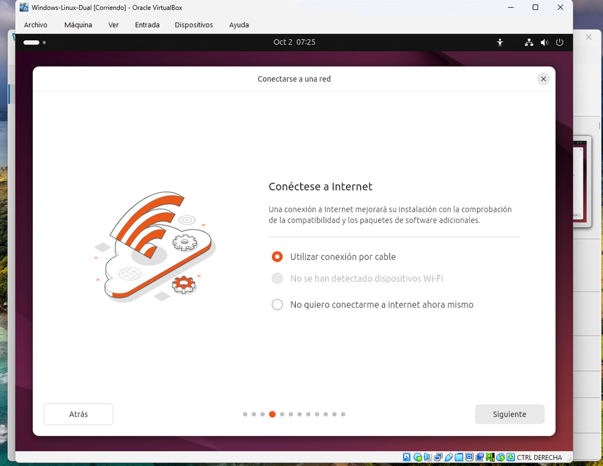Go back with the Atrás button
The image size is (603, 466).
[78, 414]
